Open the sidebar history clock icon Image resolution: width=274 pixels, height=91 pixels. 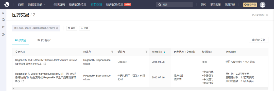tap(3, 35)
